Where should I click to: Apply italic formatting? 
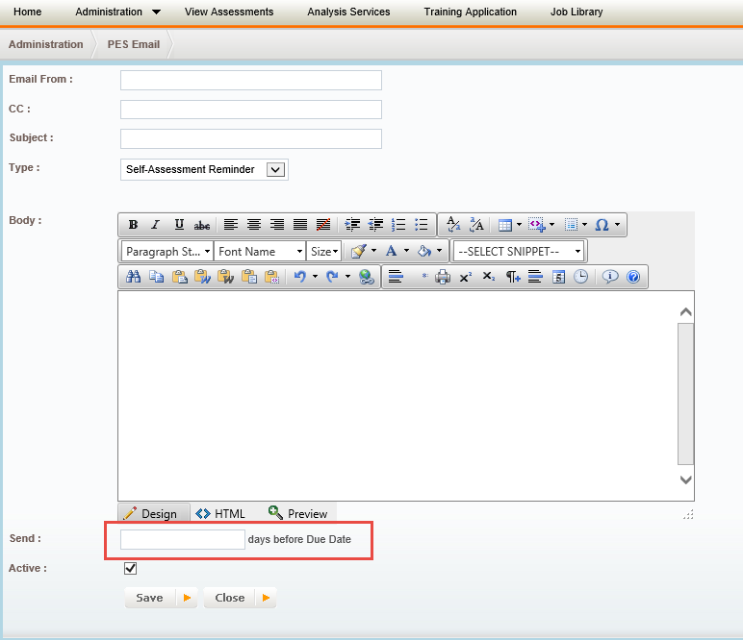pyautogui.click(x=155, y=225)
